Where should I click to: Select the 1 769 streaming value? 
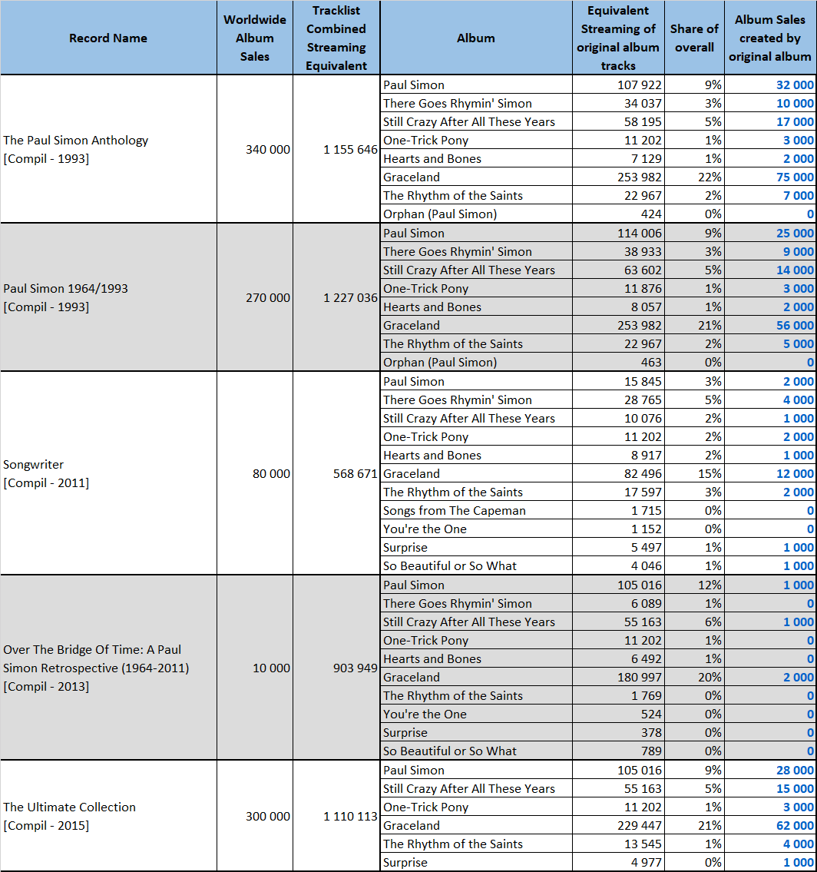(x=618, y=696)
